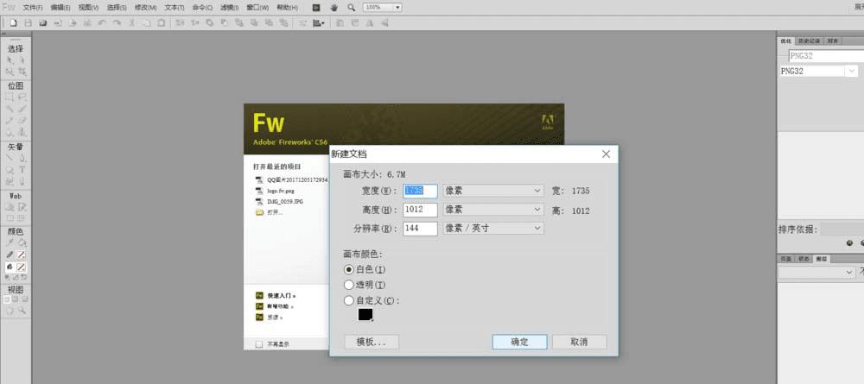
Task: Select the Line tool in Vector section
Action: coord(10,159)
